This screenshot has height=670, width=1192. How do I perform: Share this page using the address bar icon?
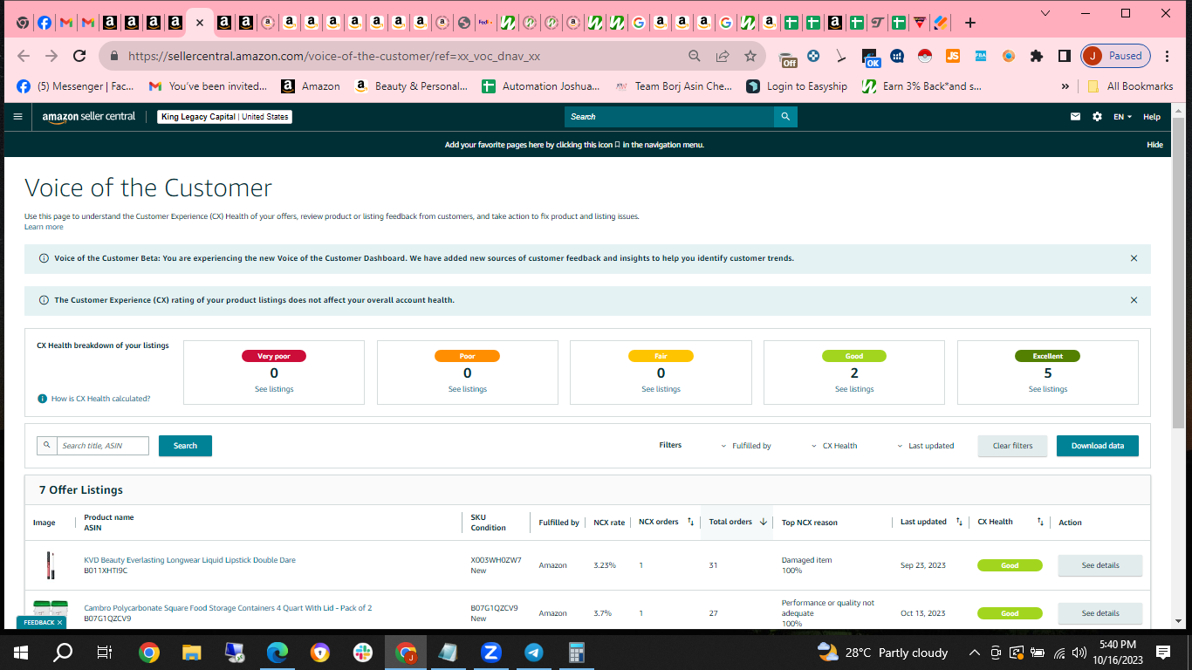coord(723,56)
